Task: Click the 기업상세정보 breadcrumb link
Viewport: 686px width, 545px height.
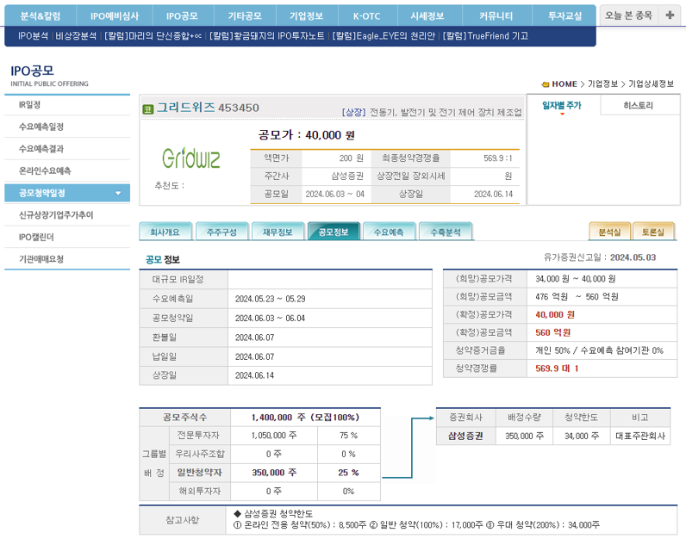Action: [x=651, y=84]
